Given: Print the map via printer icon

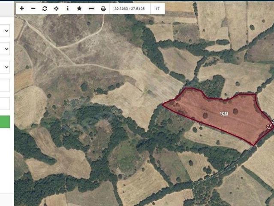Looking at the screenshot, I should [103, 9].
